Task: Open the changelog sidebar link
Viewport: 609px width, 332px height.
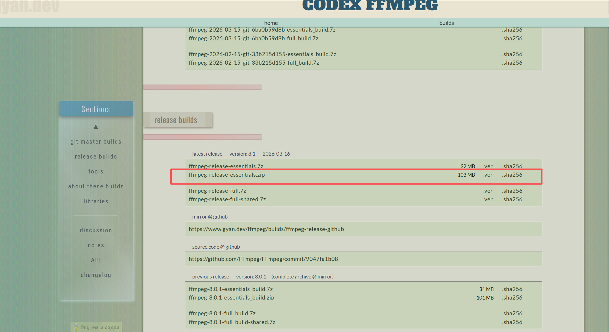Action: [x=96, y=275]
